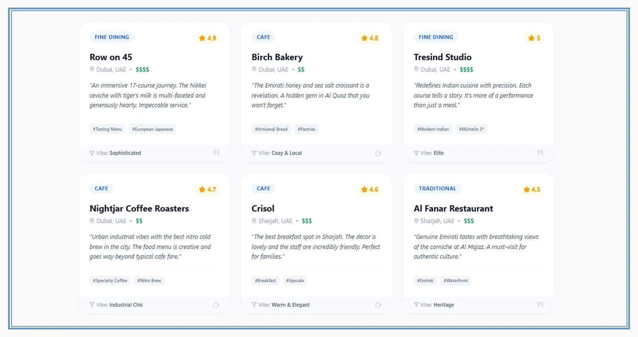Click the utensils icon on Row on 45 card

[x=216, y=153]
